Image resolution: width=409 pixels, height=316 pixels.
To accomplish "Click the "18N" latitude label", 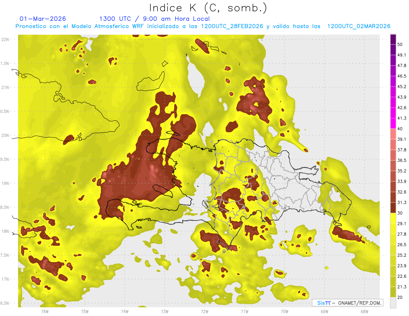I will tap(5, 231).
